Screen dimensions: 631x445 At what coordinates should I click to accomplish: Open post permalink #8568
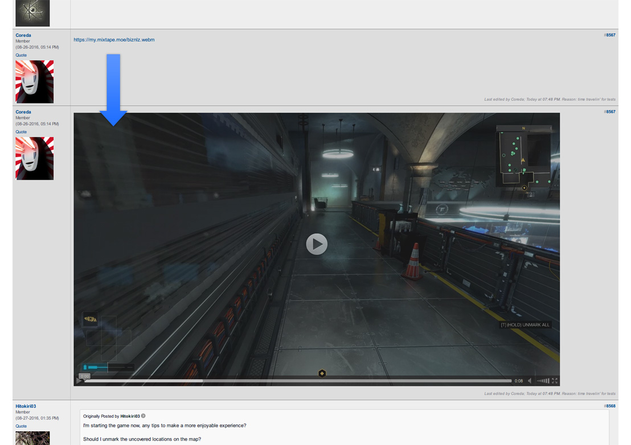pos(610,406)
